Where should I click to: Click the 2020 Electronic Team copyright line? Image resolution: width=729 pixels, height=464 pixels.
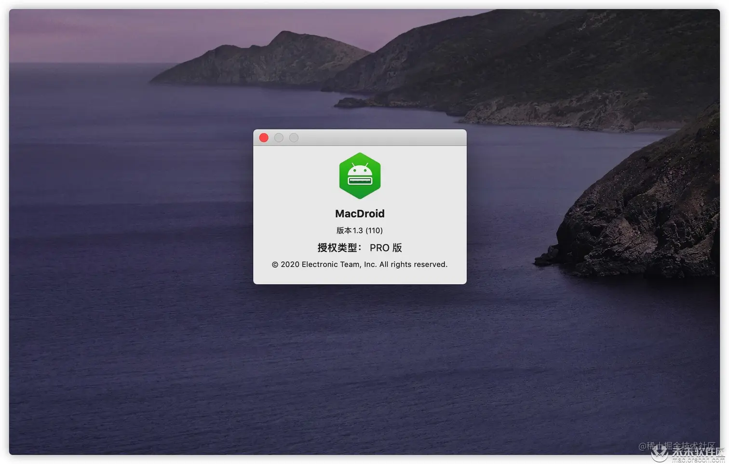point(360,264)
